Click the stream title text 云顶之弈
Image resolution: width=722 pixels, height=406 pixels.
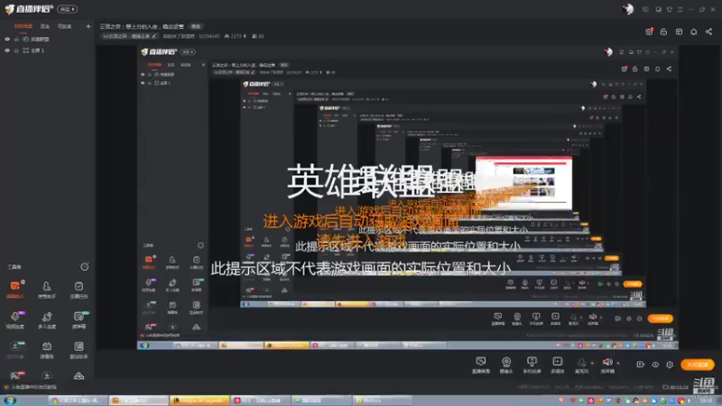tap(142, 26)
